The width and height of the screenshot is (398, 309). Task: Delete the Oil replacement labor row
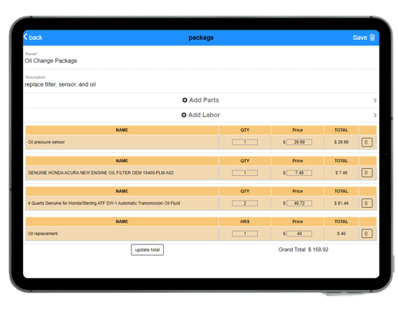tap(367, 233)
